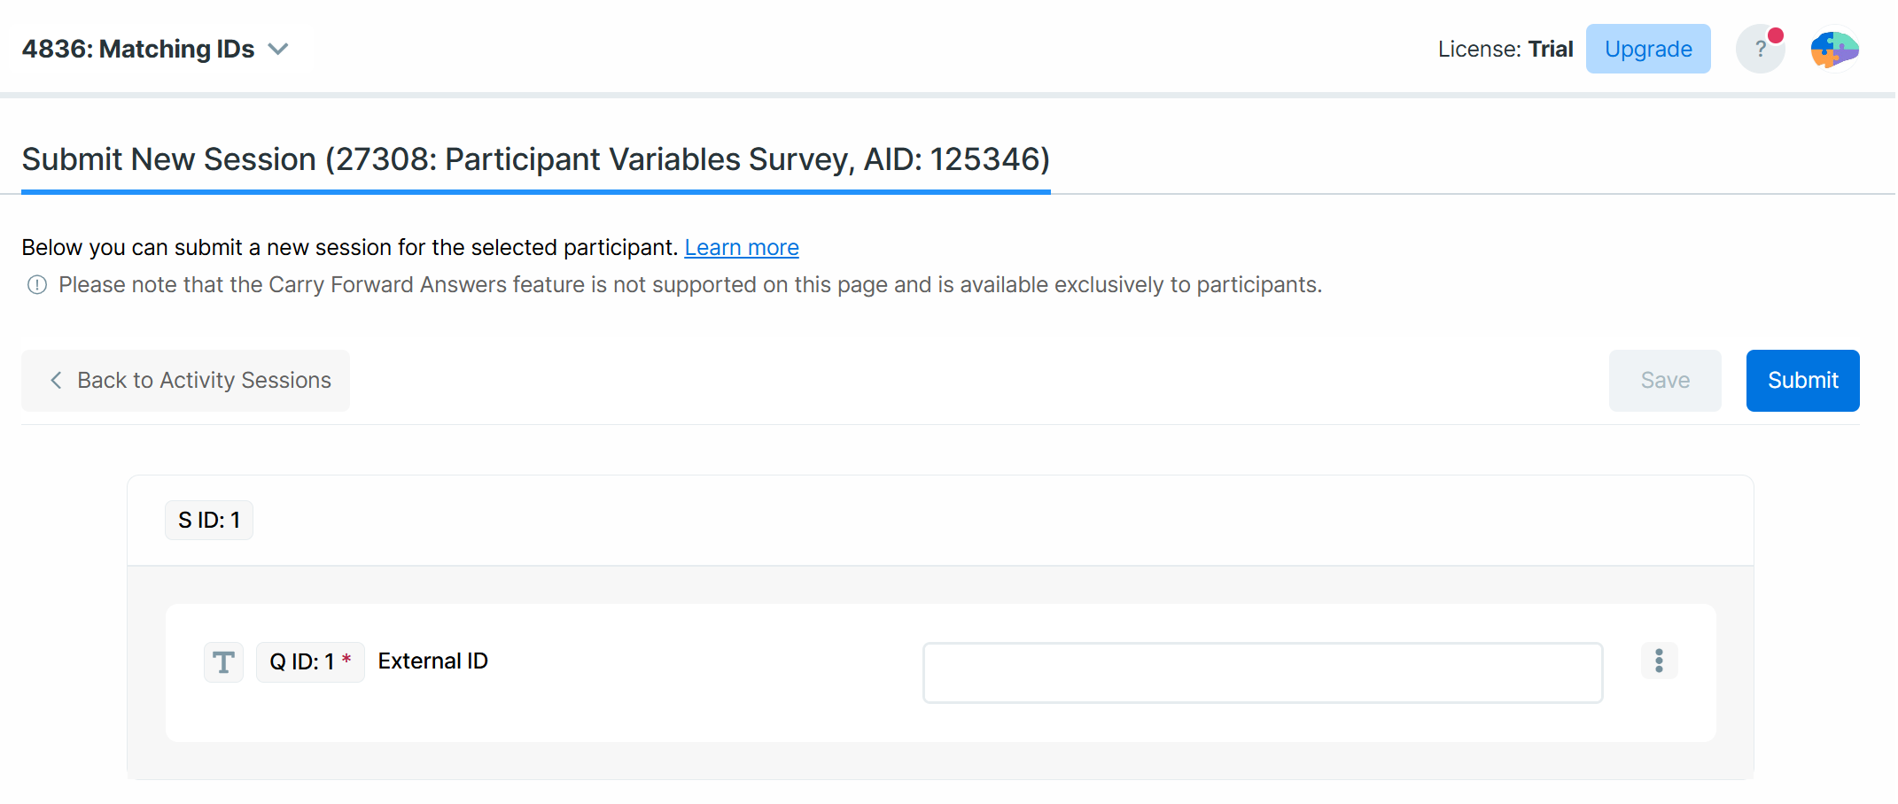1898x804 pixels.
Task: Click the External ID question label
Action: (x=433, y=661)
